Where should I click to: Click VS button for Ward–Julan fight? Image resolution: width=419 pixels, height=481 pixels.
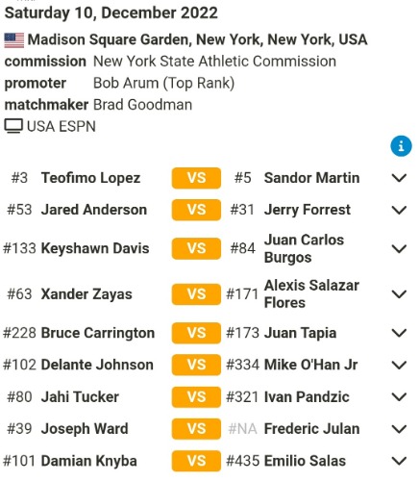196,429
